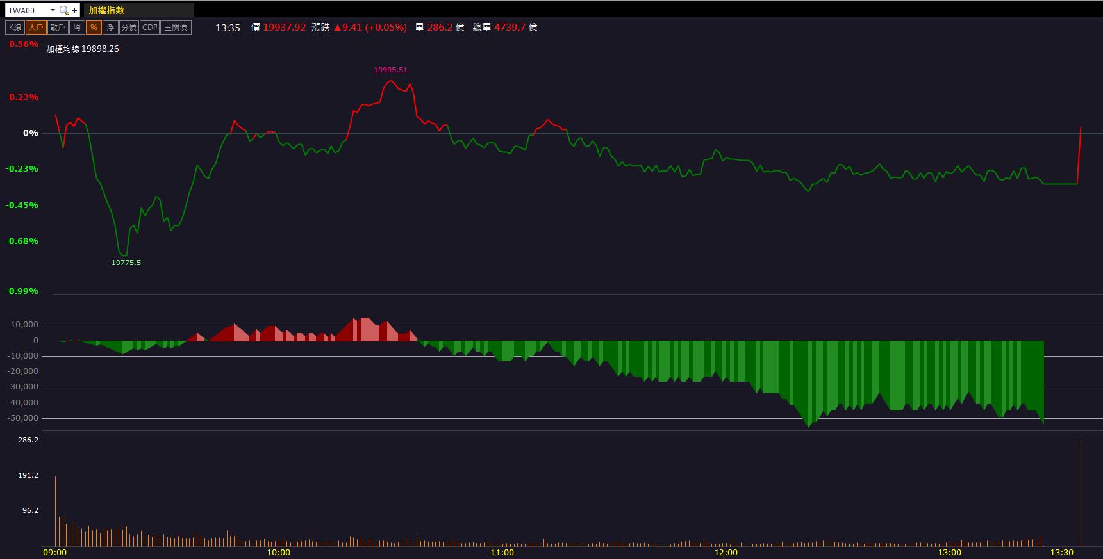Screen dimensions: 1103x559
Task: Click the price value 19937.92
Action: pos(285,28)
